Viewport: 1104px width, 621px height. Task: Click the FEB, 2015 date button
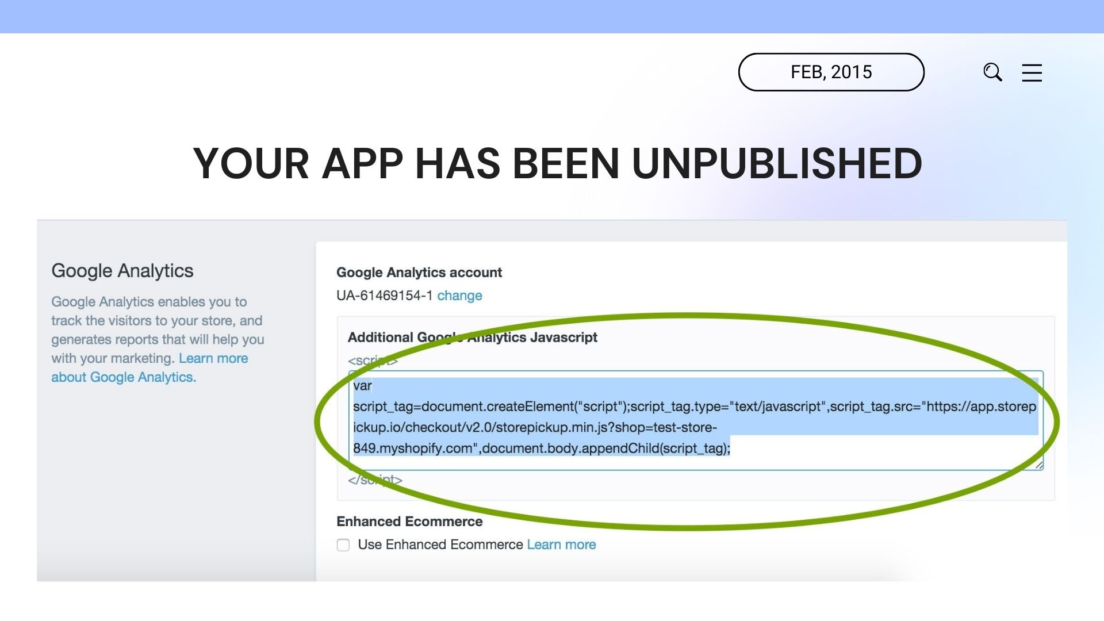pyautogui.click(x=831, y=72)
